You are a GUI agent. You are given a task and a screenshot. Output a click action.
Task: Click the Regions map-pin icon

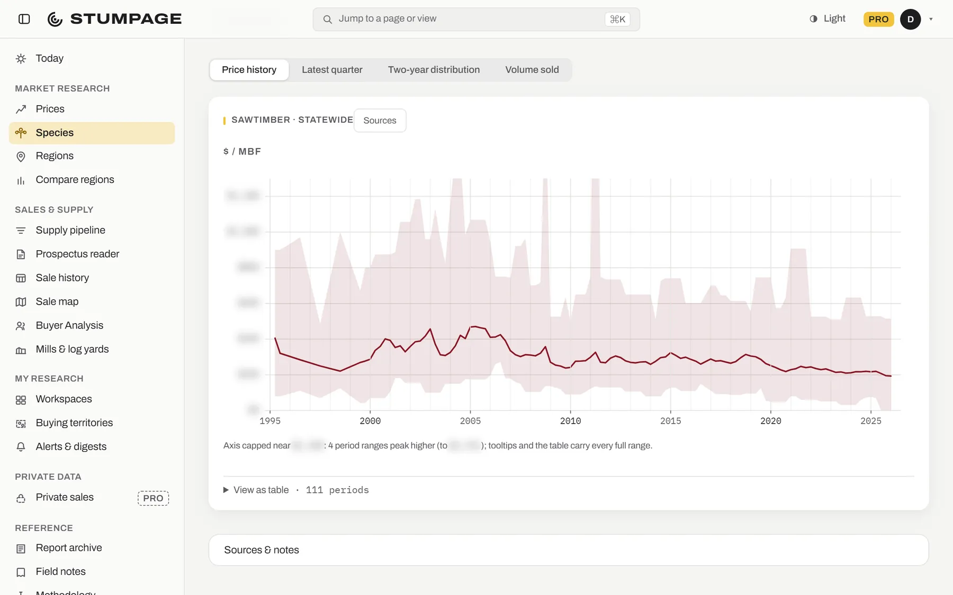[21, 157]
